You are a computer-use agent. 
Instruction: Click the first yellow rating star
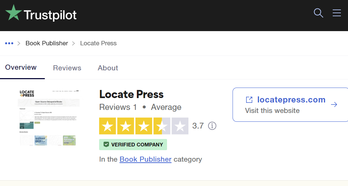pyautogui.click(x=107, y=126)
